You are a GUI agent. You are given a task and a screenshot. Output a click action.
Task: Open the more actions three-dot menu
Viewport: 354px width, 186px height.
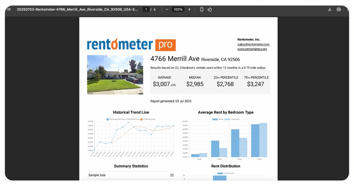click(347, 9)
